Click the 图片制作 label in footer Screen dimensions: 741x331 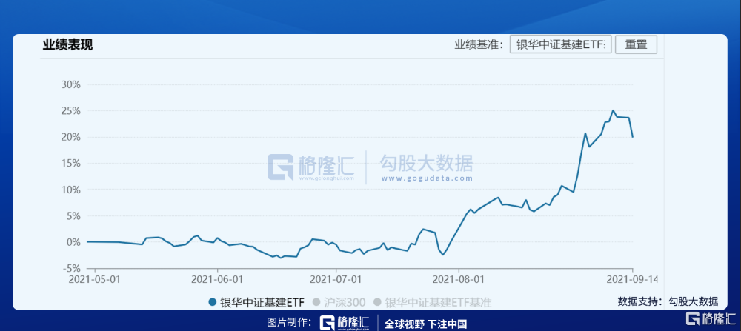click(x=289, y=323)
